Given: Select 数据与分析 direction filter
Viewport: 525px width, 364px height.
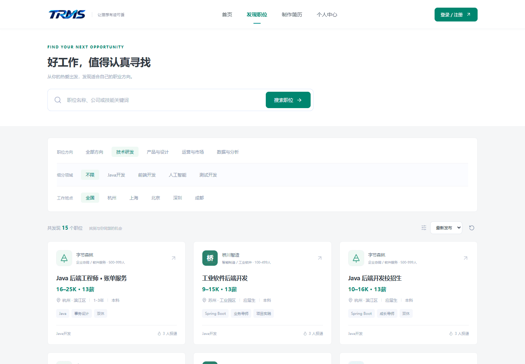Looking at the screenshot, I should coord(228,152).
